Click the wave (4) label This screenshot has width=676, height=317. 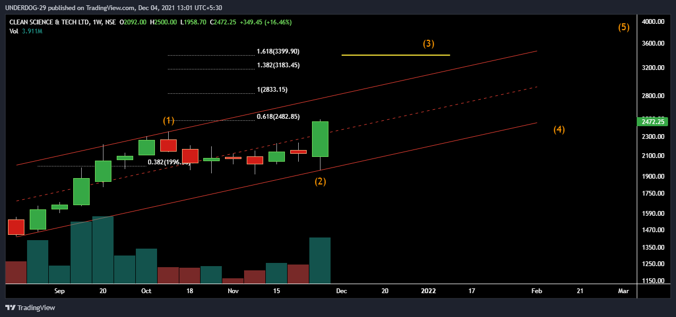(x=559, y=129)
